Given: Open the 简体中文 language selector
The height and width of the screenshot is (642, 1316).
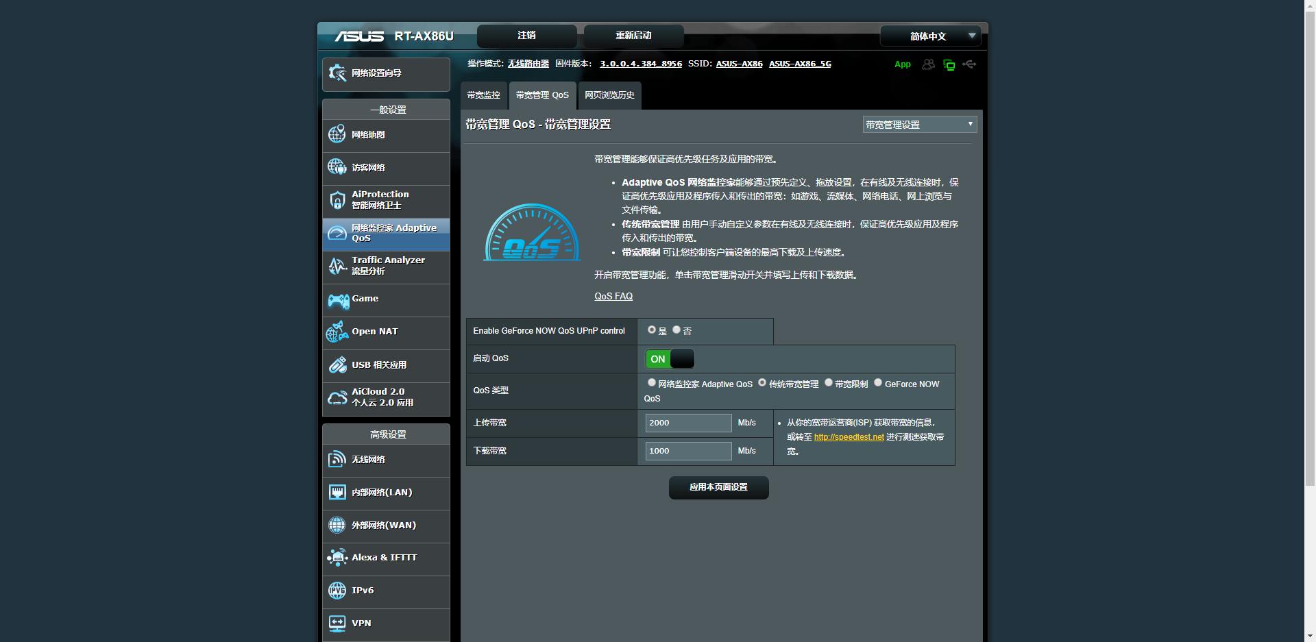Looking at the screenshot, I should point(929,36).
